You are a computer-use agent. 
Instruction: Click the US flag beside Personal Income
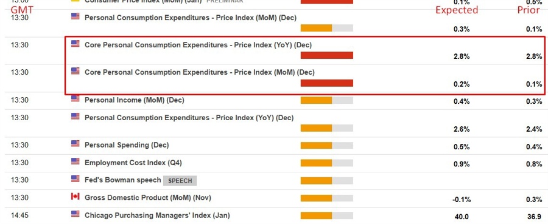coord(75,98)
